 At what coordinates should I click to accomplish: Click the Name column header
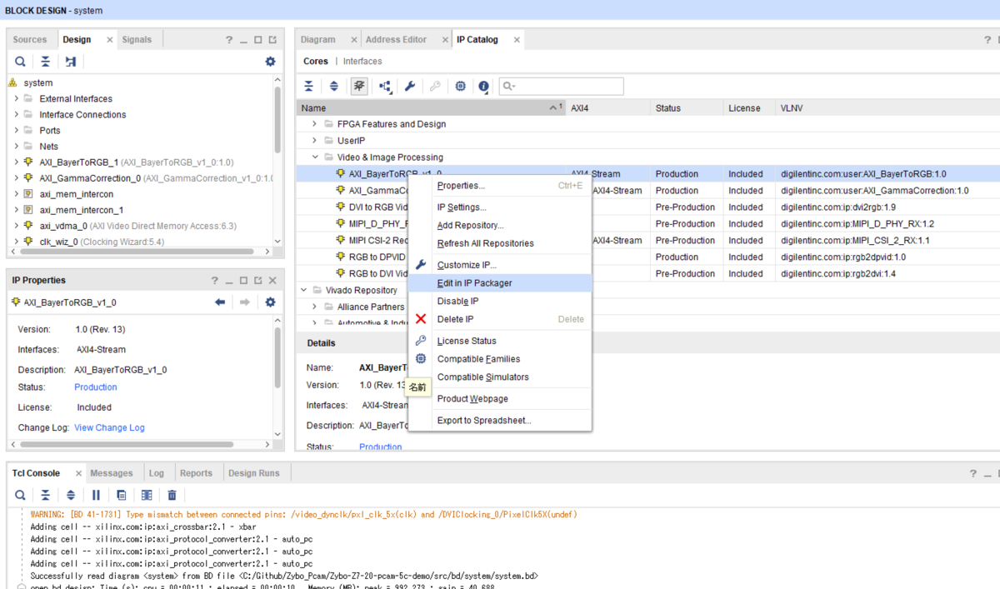tap(432, 108)
